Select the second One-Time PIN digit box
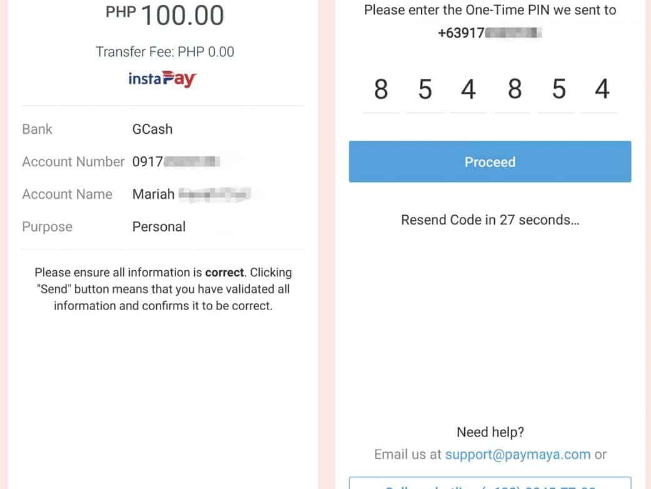This screenshot has height=489, width=651. click(x=425, y=90)
